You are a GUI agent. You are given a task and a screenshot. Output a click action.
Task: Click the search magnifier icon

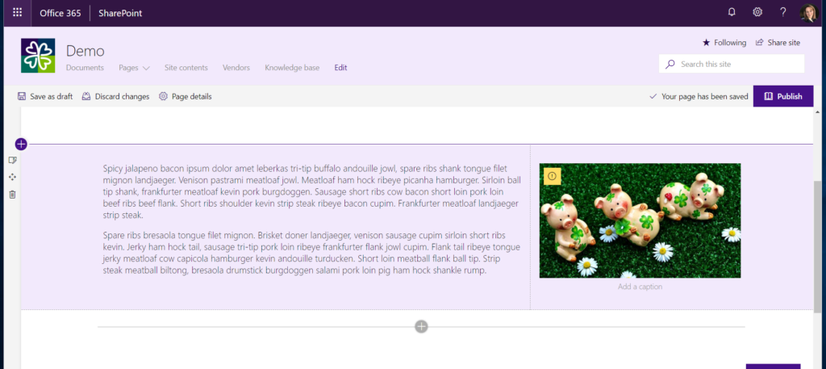670,65
